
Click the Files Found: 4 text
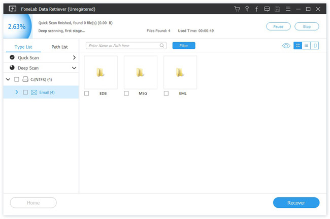tap(158, 31)
